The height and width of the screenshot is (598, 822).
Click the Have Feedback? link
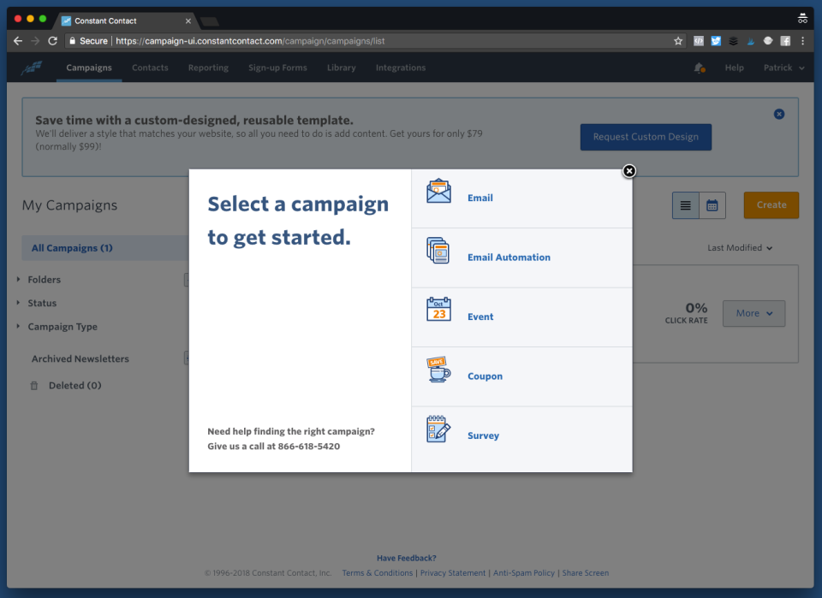tap(406, 558)
